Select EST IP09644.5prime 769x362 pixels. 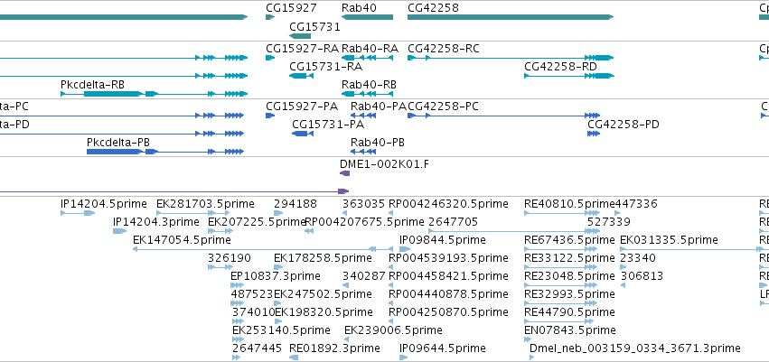tap(443, 348)
